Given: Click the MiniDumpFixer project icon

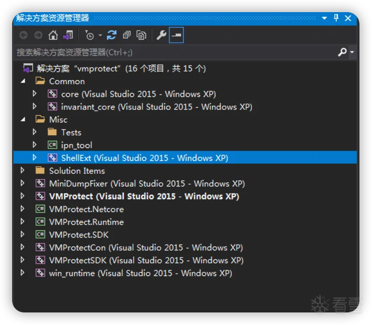Looking at the screenshot, I should point(40,184).
